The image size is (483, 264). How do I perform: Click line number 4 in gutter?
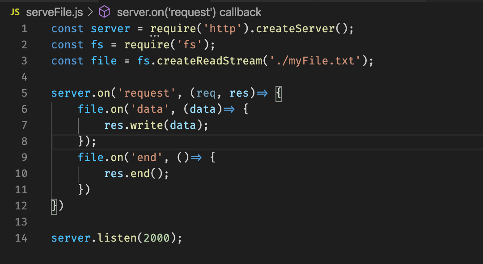point(24,77)
